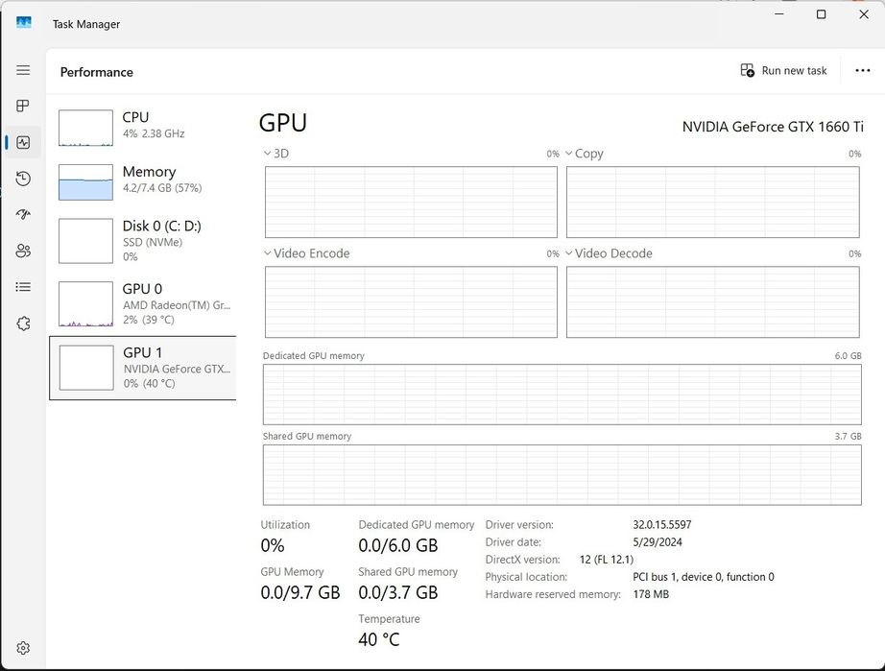885x671 pixels.
Task: Open the three-dot more options menu
Action: click(862, 70)
